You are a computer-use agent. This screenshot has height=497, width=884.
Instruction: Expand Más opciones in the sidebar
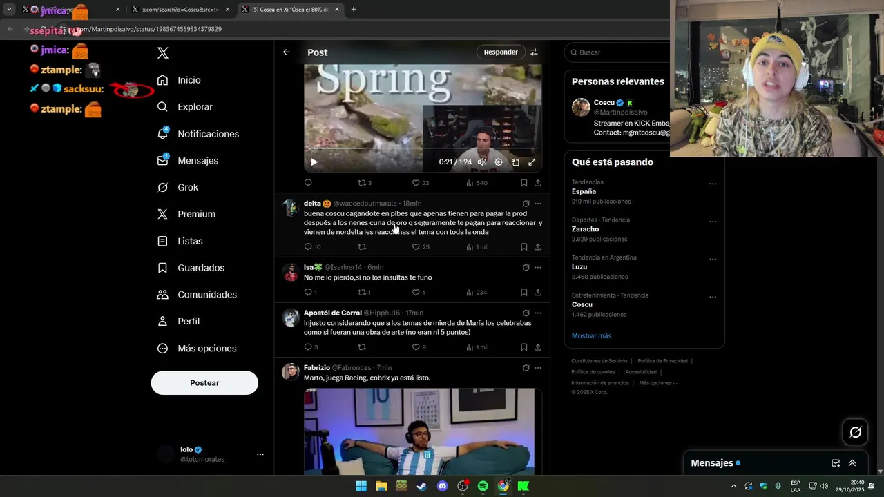[196, 349]
